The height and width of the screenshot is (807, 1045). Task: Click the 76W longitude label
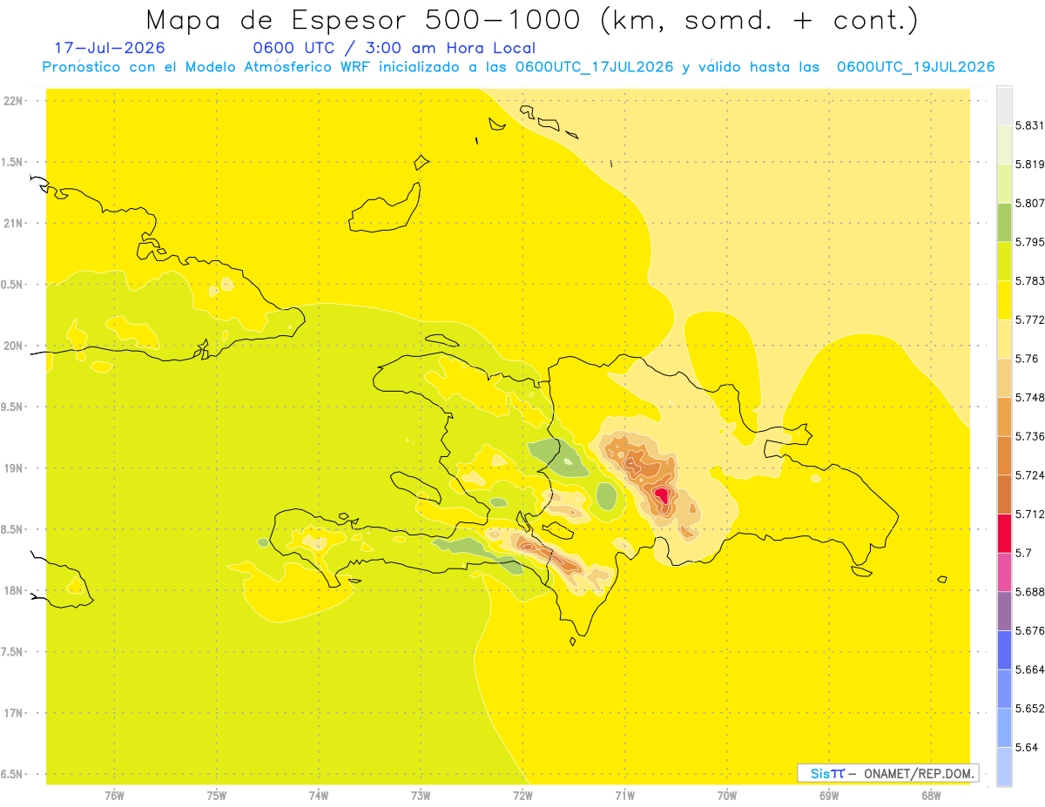pyautogui.click(x=114, y=795)
